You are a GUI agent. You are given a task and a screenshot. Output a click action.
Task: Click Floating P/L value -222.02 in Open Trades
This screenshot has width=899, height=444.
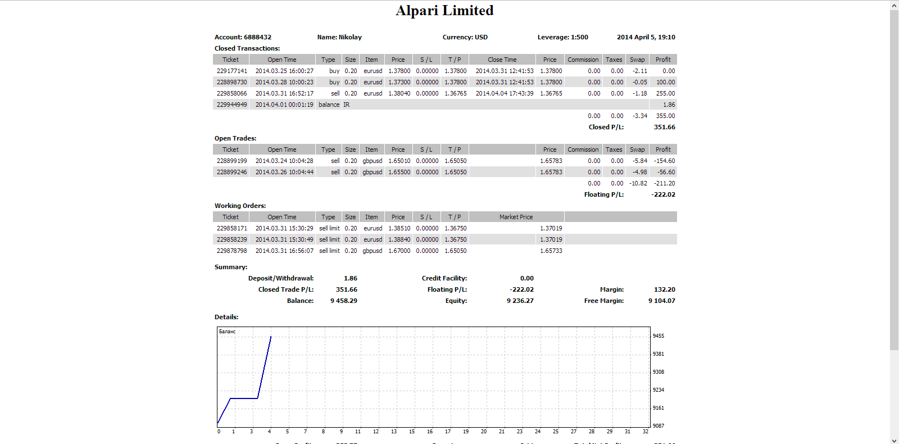(x=664, y=194)
